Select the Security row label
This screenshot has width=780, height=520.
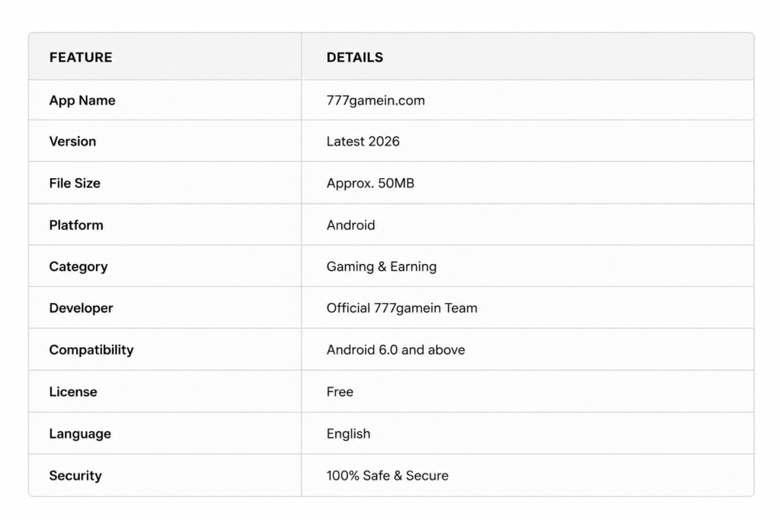click(75, 476)
